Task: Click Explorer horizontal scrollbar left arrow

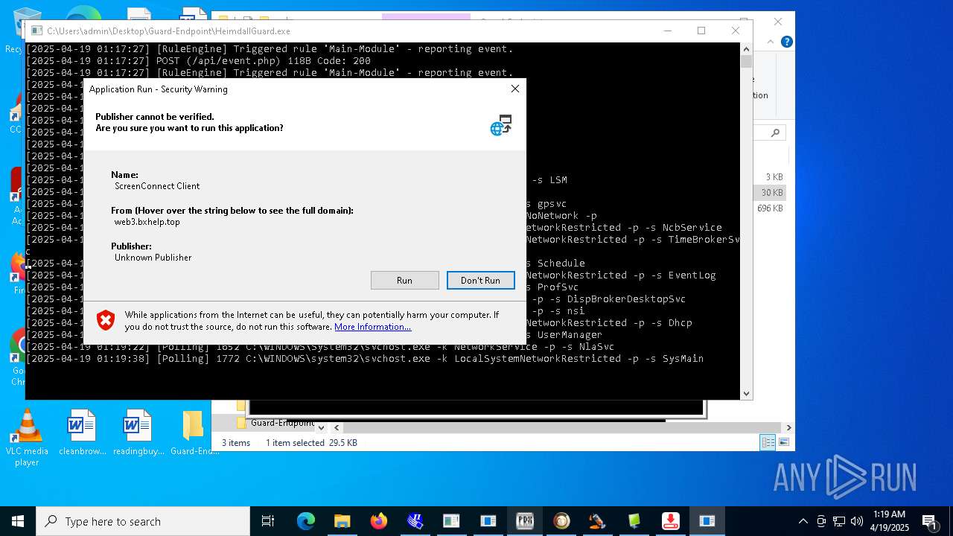Action: coord(337,428)
